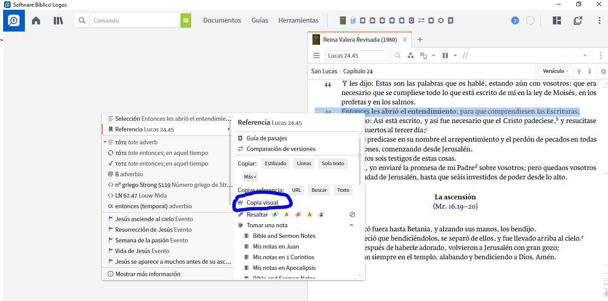Select entonces (temporal) adverbio entry

pyautogui.click(x=168, y=206)
